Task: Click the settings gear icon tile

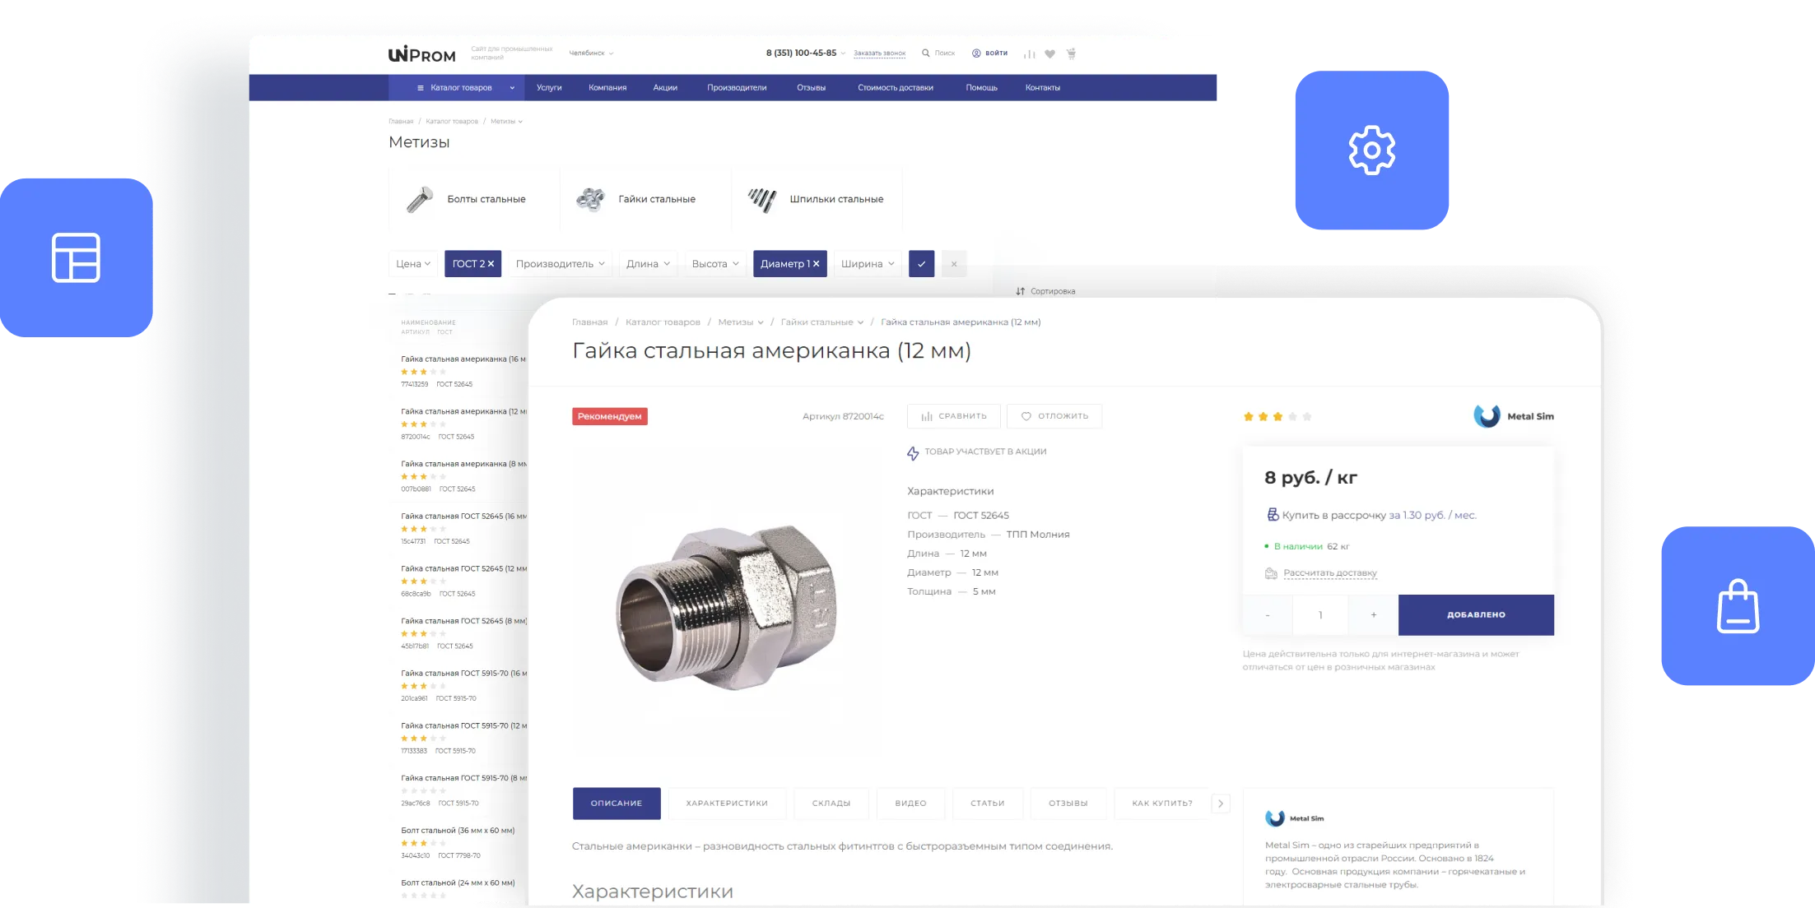Action: point(1371,150)
